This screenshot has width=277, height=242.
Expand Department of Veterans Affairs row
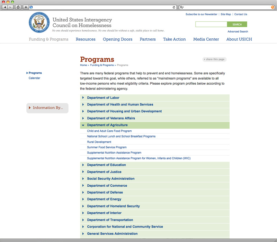point(155,118)
